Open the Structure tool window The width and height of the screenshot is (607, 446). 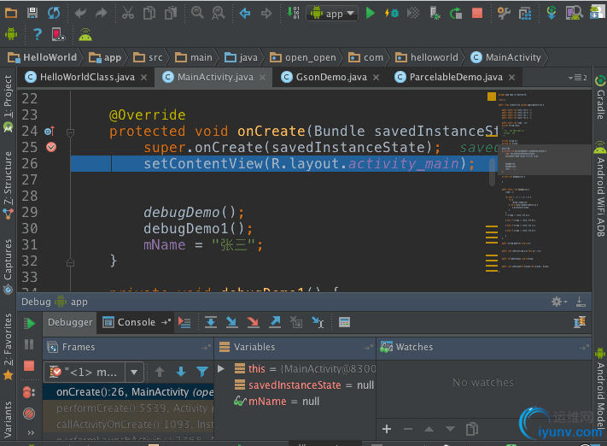[x=8, y=186]
